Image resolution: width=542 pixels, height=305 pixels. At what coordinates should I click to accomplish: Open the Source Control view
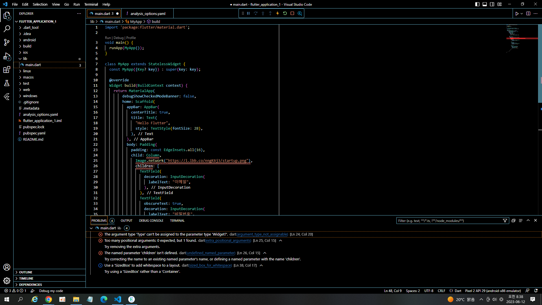[x=7, y=42]
